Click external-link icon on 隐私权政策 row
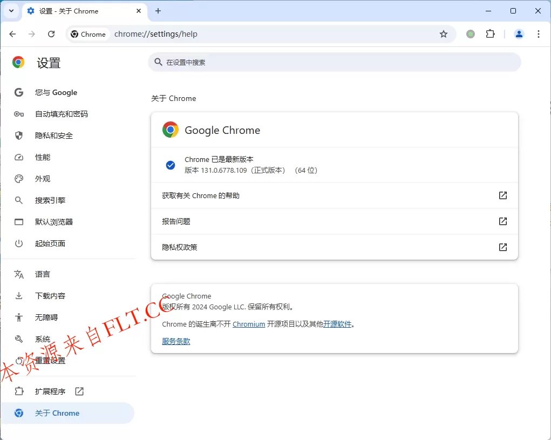The width and height of the screenshot is (551, 440). (503, 247)
